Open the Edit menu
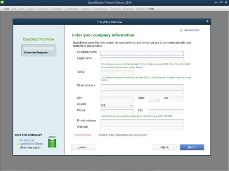This screenshot has width=229, height=171. (14, 9)
